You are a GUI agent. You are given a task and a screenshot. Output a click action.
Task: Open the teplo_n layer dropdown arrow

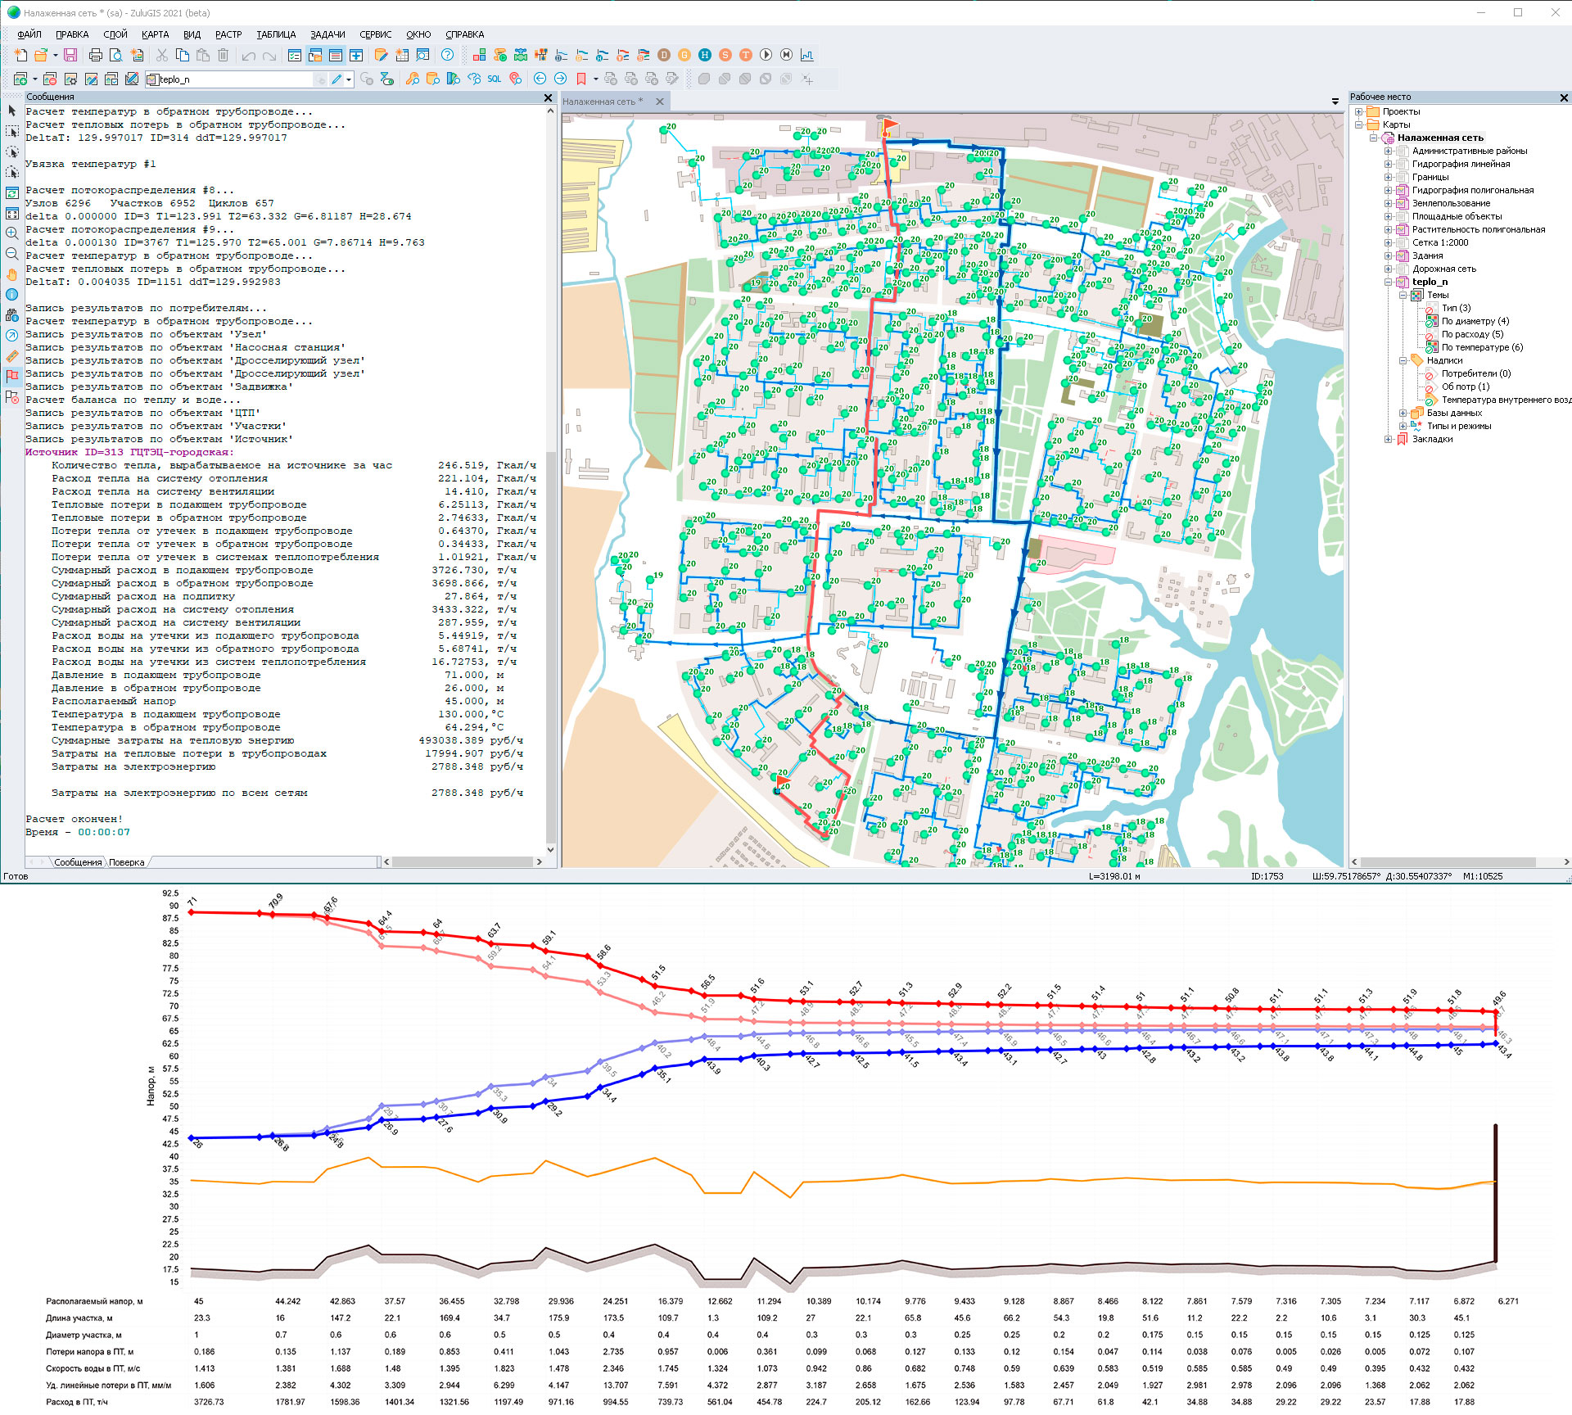349,79
